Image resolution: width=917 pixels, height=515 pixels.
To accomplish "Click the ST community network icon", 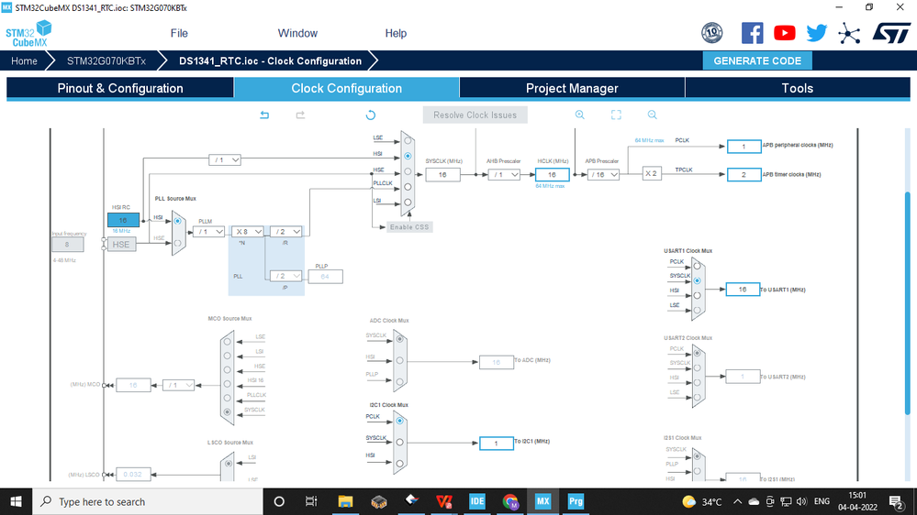I will (848, 34).
